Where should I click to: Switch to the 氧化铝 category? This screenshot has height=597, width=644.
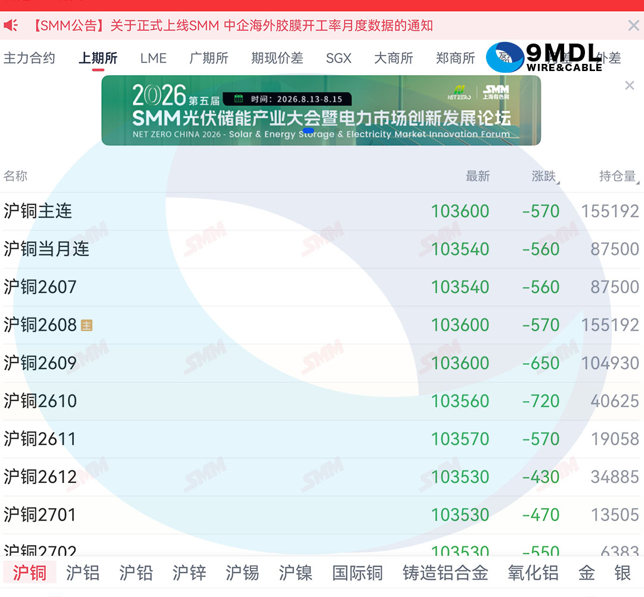coord(532,573)
